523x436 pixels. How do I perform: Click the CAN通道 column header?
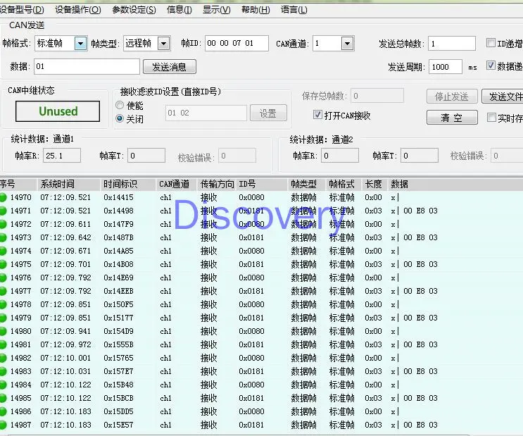(177, 184)
